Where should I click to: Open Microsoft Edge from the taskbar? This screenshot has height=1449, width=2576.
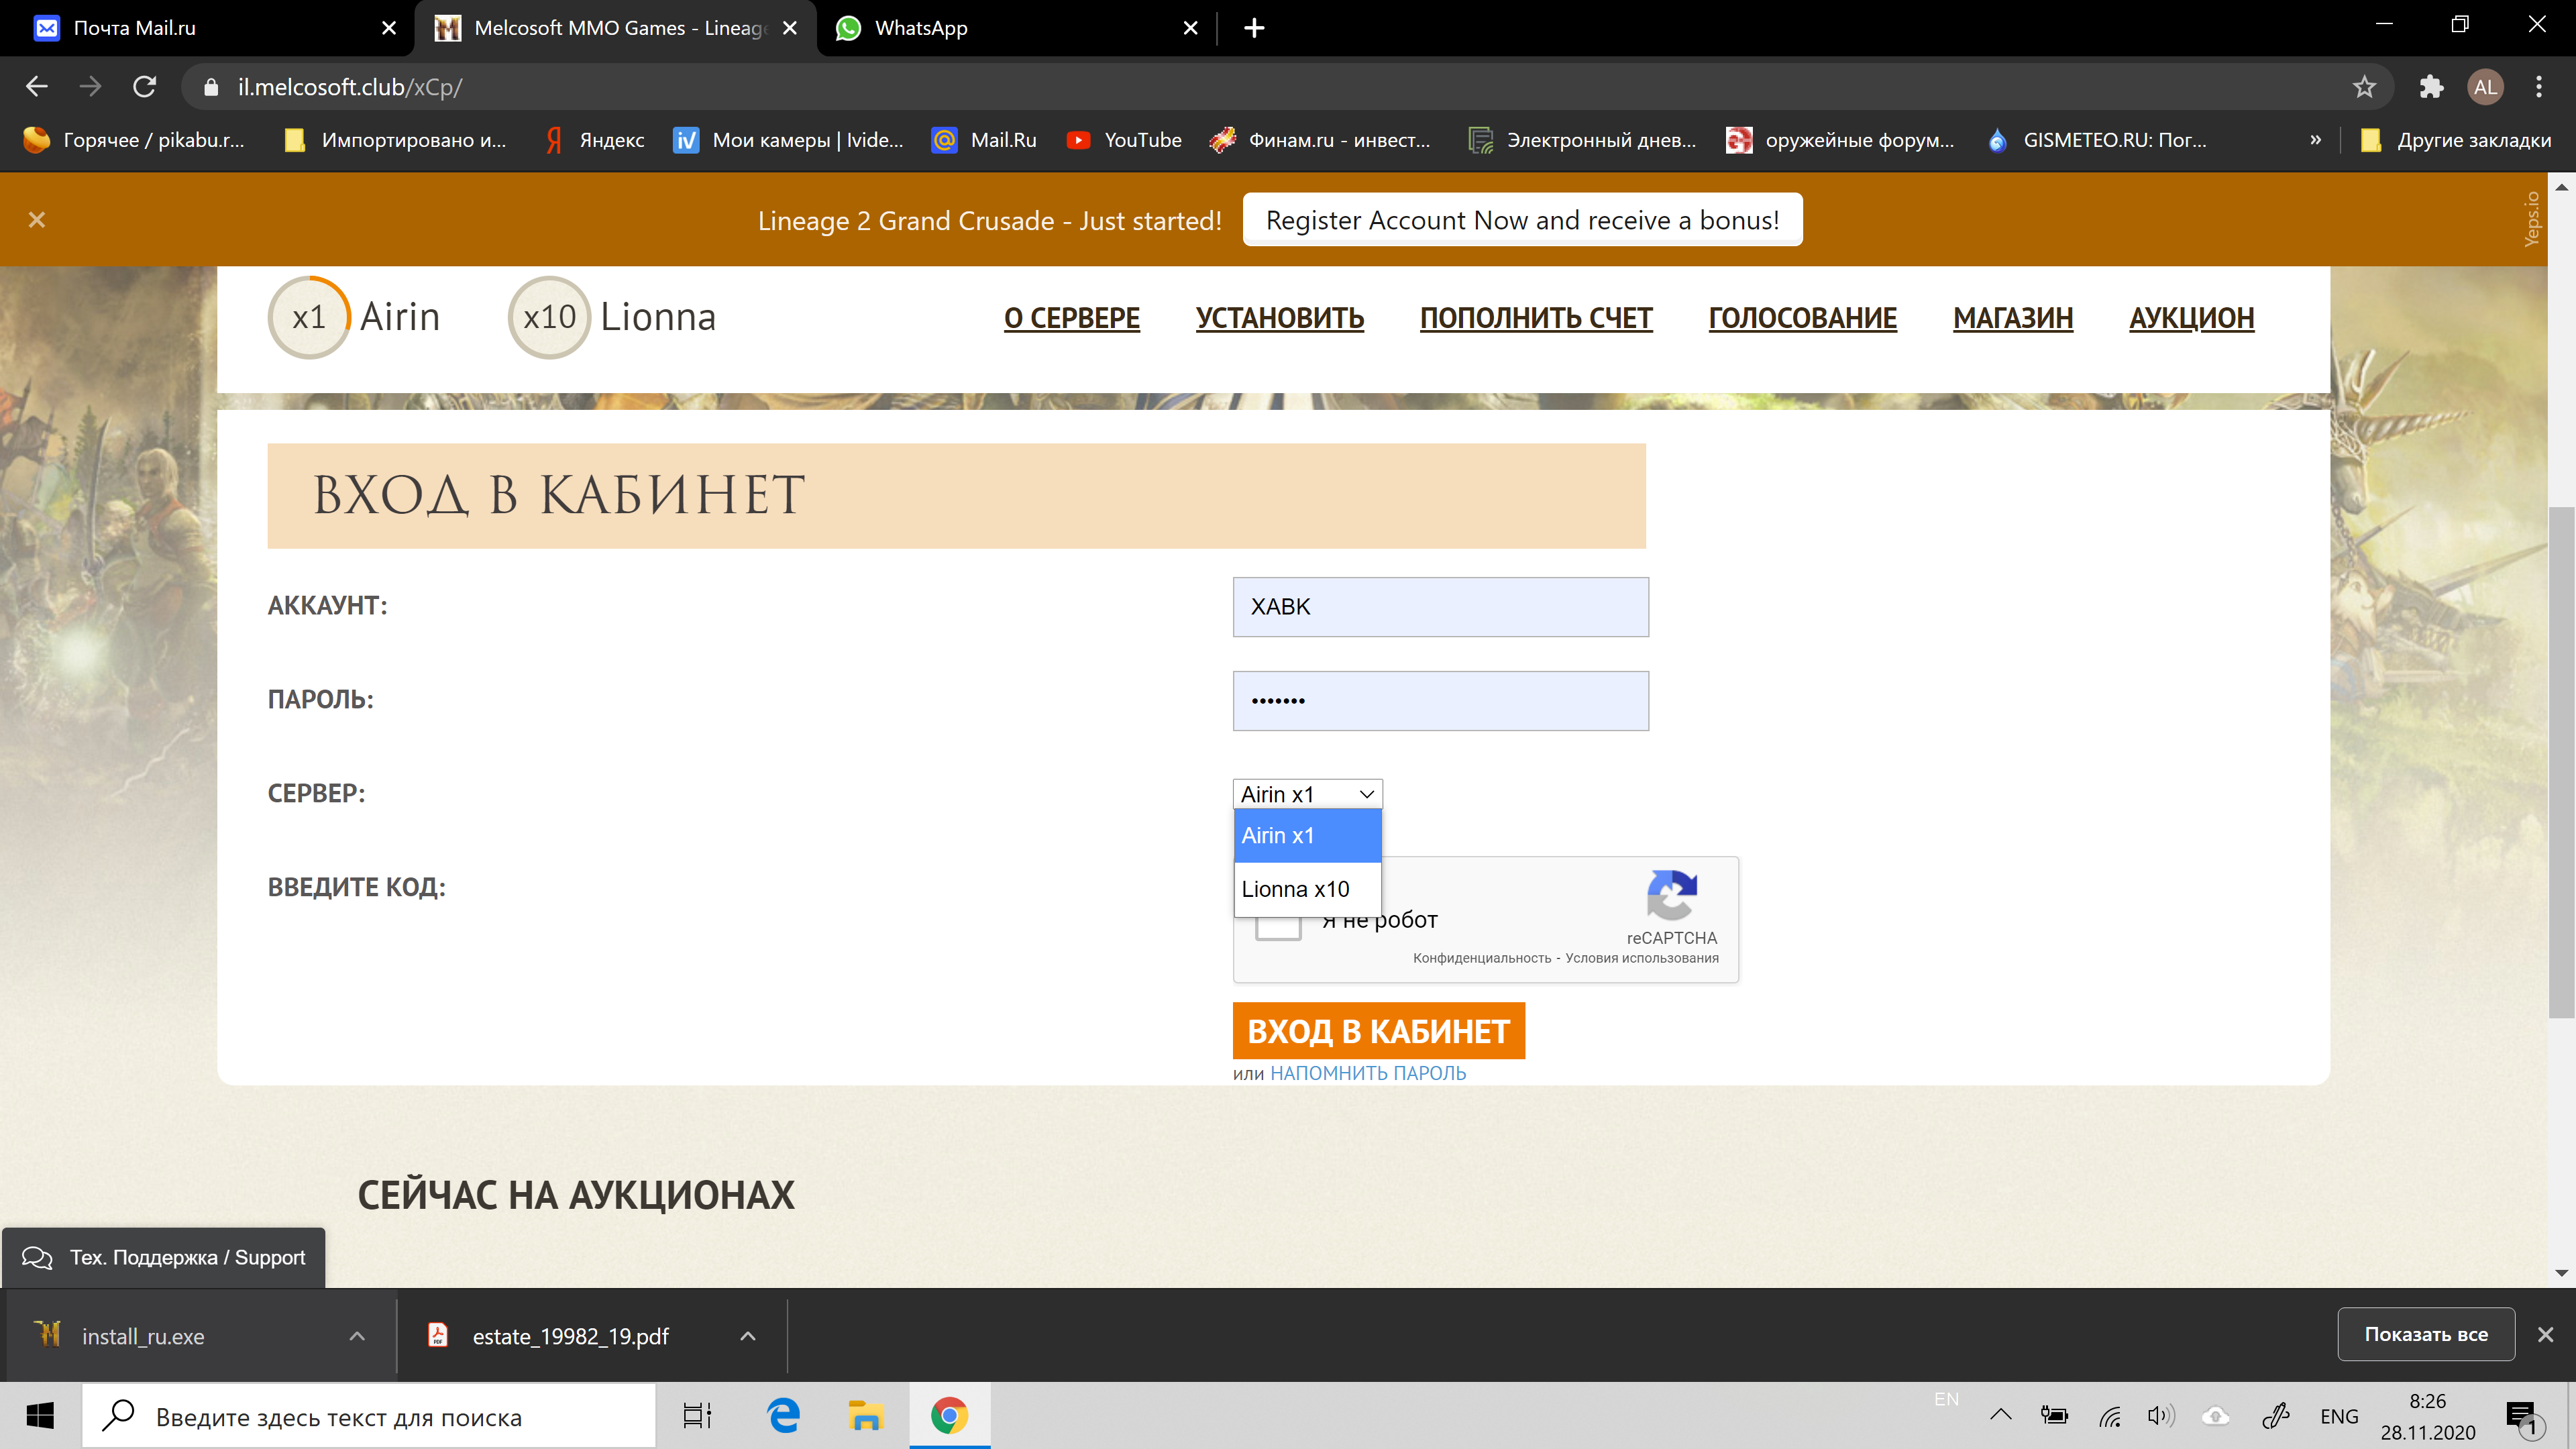(783, 1415)
